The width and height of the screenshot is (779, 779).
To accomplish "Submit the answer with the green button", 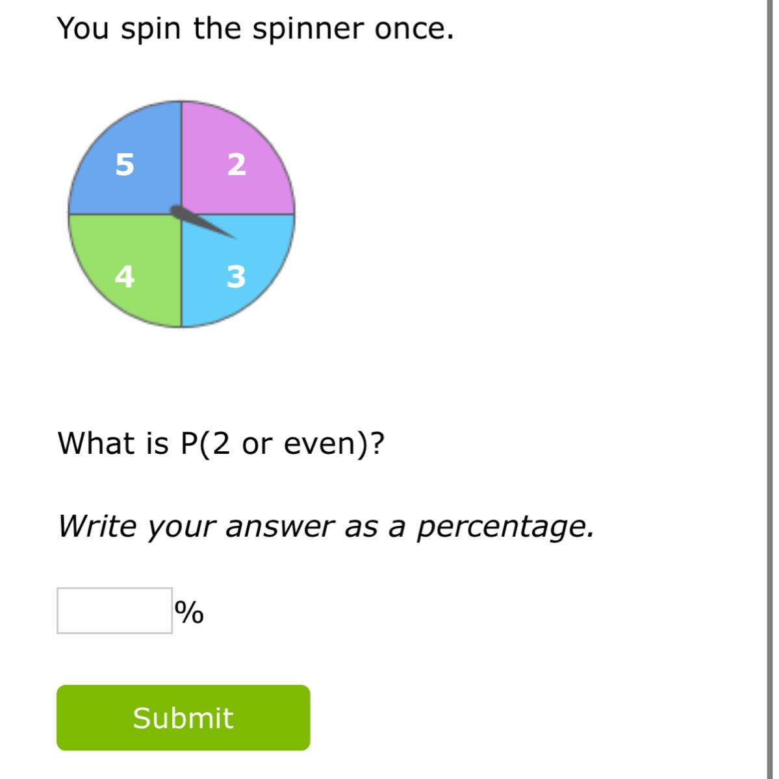I will click(183, 718).
